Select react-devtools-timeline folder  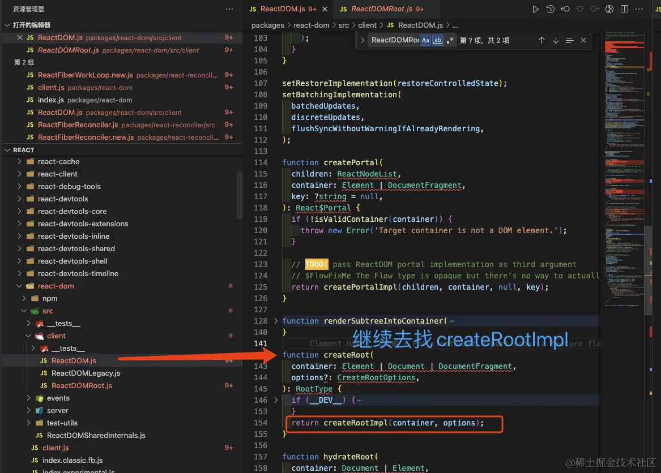pyautogui.click(x=121, y=273)
